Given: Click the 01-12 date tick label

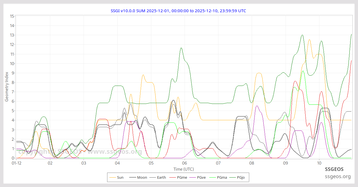Looking at the screenshot, I should 17,163.
